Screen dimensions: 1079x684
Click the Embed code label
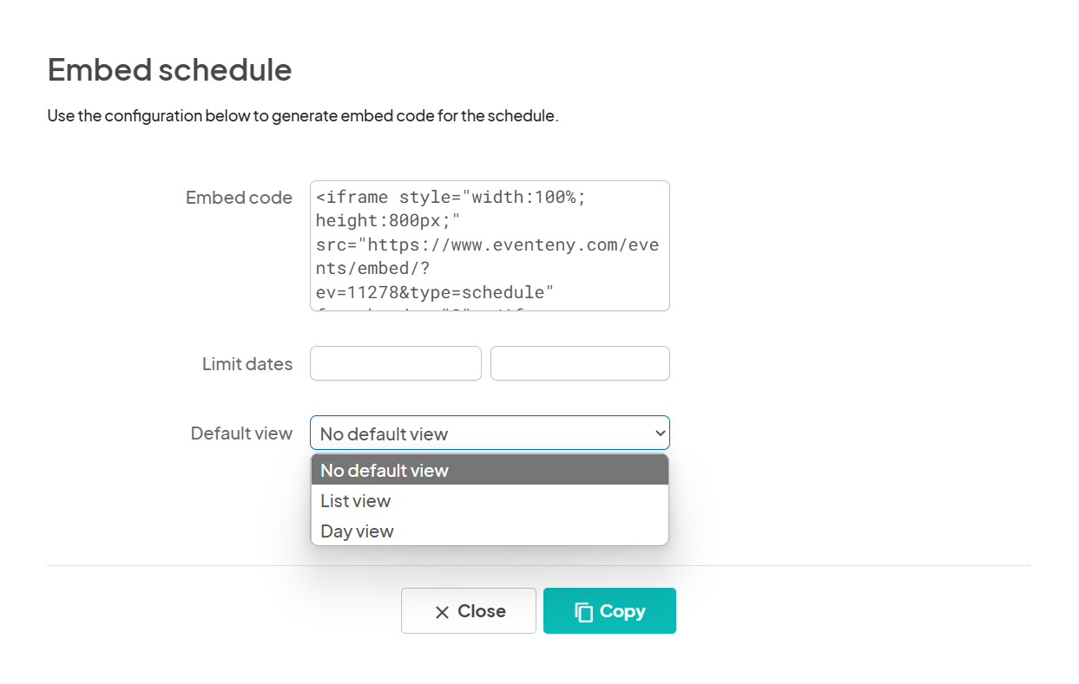[239, 198]
